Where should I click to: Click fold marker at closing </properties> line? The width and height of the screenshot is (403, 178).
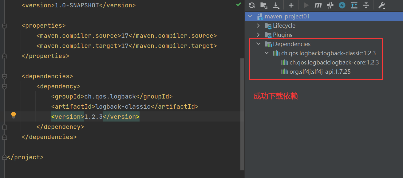coord(4,56)
